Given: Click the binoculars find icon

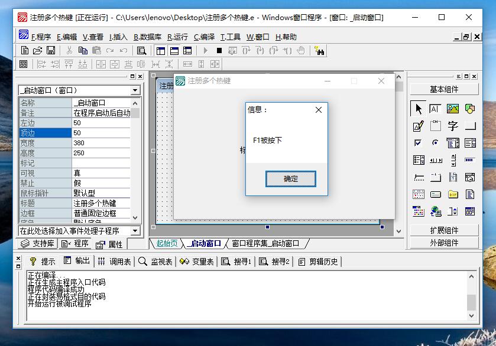Looking at the screenshot, I should coord(319,51).
